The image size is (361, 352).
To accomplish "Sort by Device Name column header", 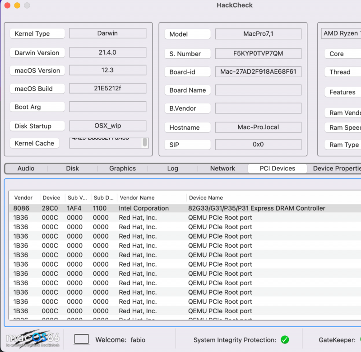I will pos(206,198).
